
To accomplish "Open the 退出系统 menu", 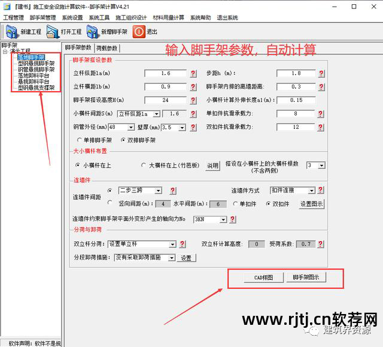I will [x=227, y=17].
